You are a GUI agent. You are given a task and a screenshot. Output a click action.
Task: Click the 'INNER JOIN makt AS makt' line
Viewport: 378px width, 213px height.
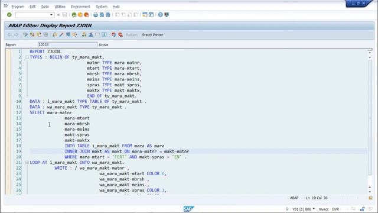click(x=127, y=151)
